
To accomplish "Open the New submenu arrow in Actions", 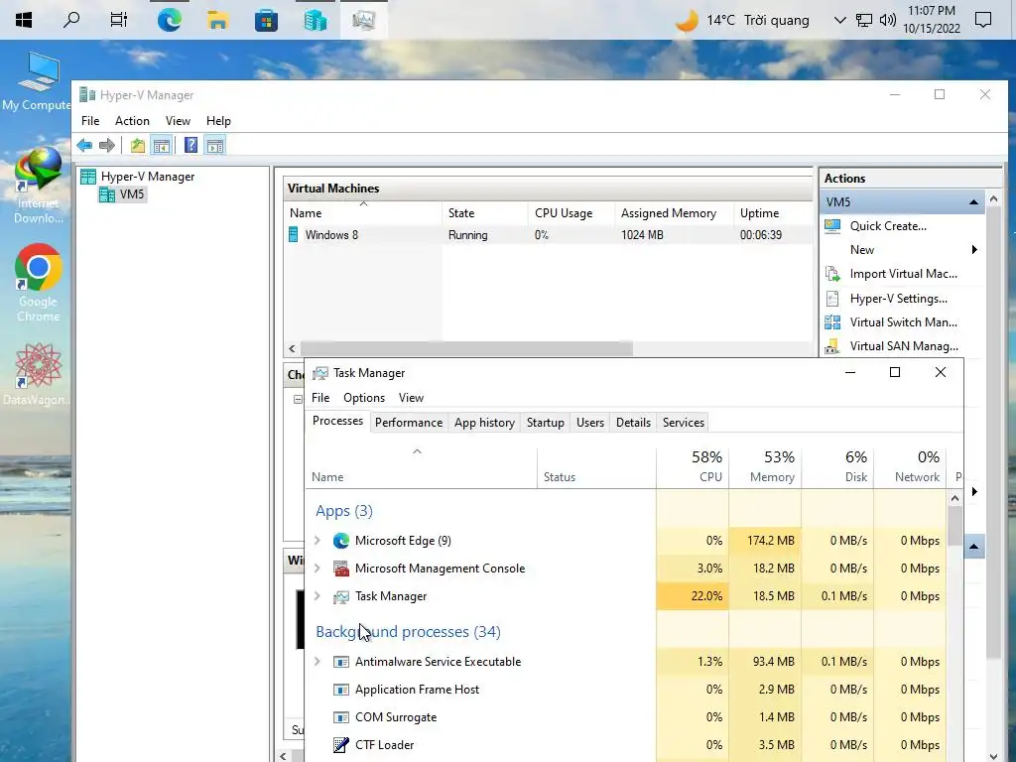I will coord(974,249).
